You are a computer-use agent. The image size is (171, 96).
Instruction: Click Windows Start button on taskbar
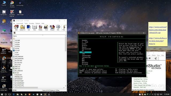pos(2,94)
